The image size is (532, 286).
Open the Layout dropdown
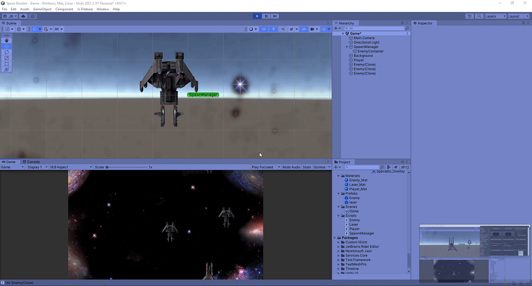(x=518, y=16)
